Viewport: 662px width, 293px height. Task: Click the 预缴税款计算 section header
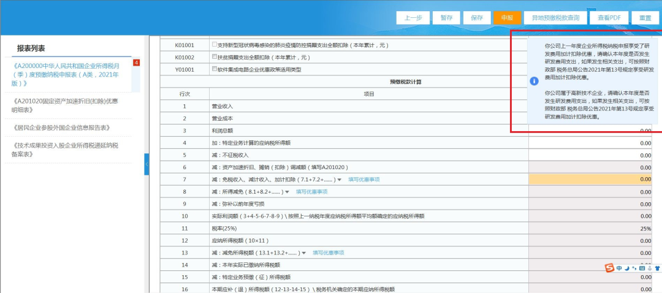405,82
